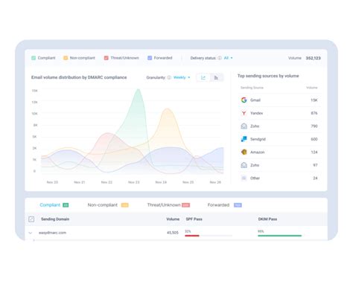Click the easydmarc.com domain name

(x=52, y=233)
